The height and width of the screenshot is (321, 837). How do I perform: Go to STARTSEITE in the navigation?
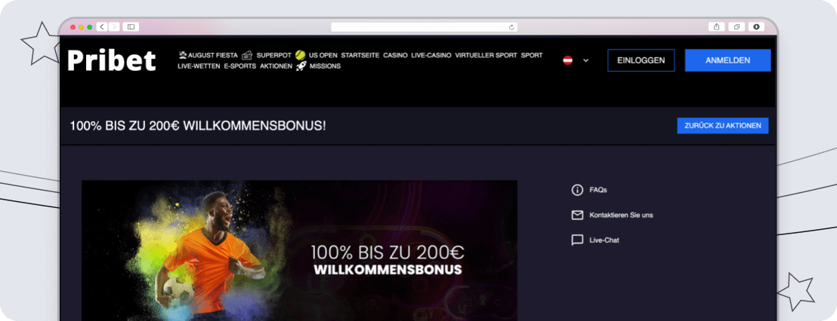360,55
